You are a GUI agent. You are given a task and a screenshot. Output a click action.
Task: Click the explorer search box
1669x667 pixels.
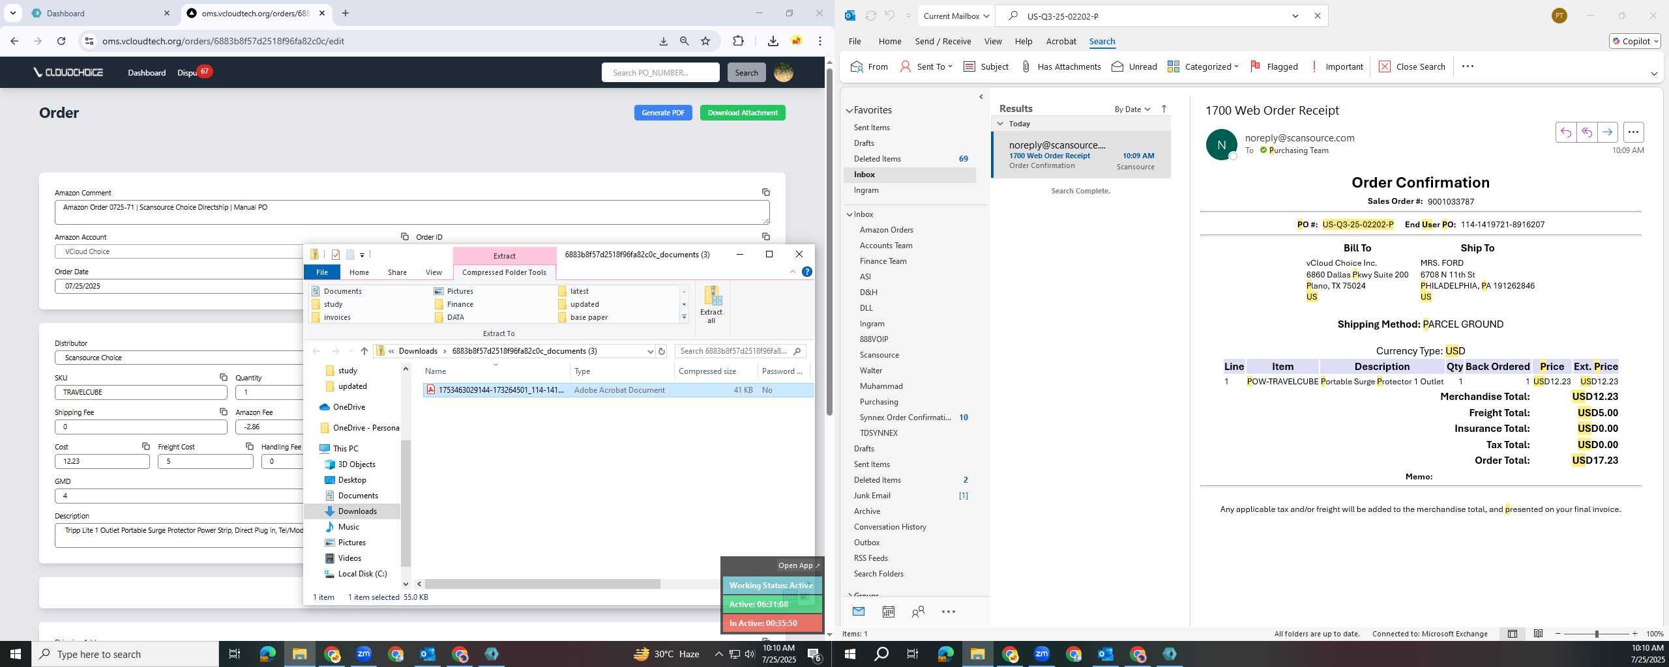click(x=740, y=351)
